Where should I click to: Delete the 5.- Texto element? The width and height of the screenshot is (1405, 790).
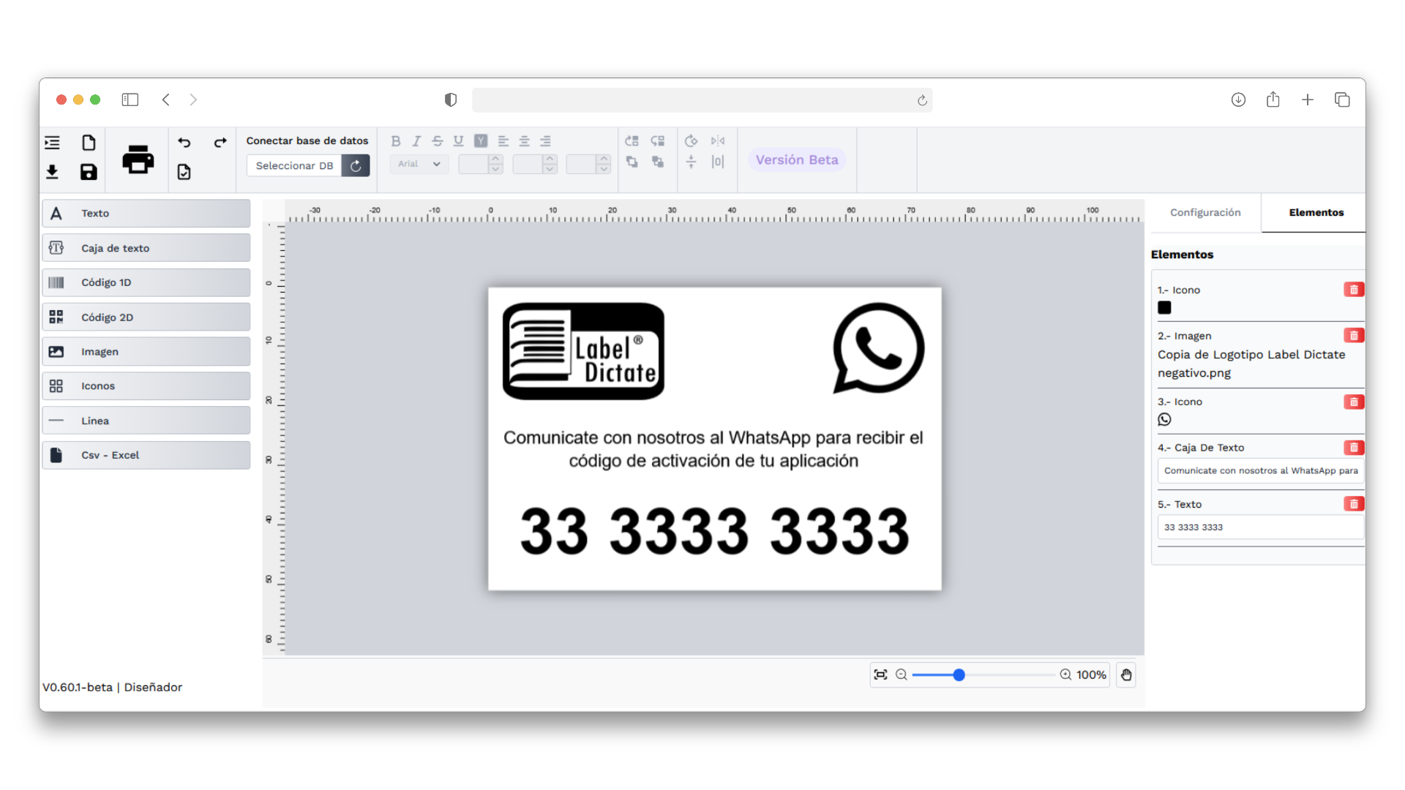1353,504
